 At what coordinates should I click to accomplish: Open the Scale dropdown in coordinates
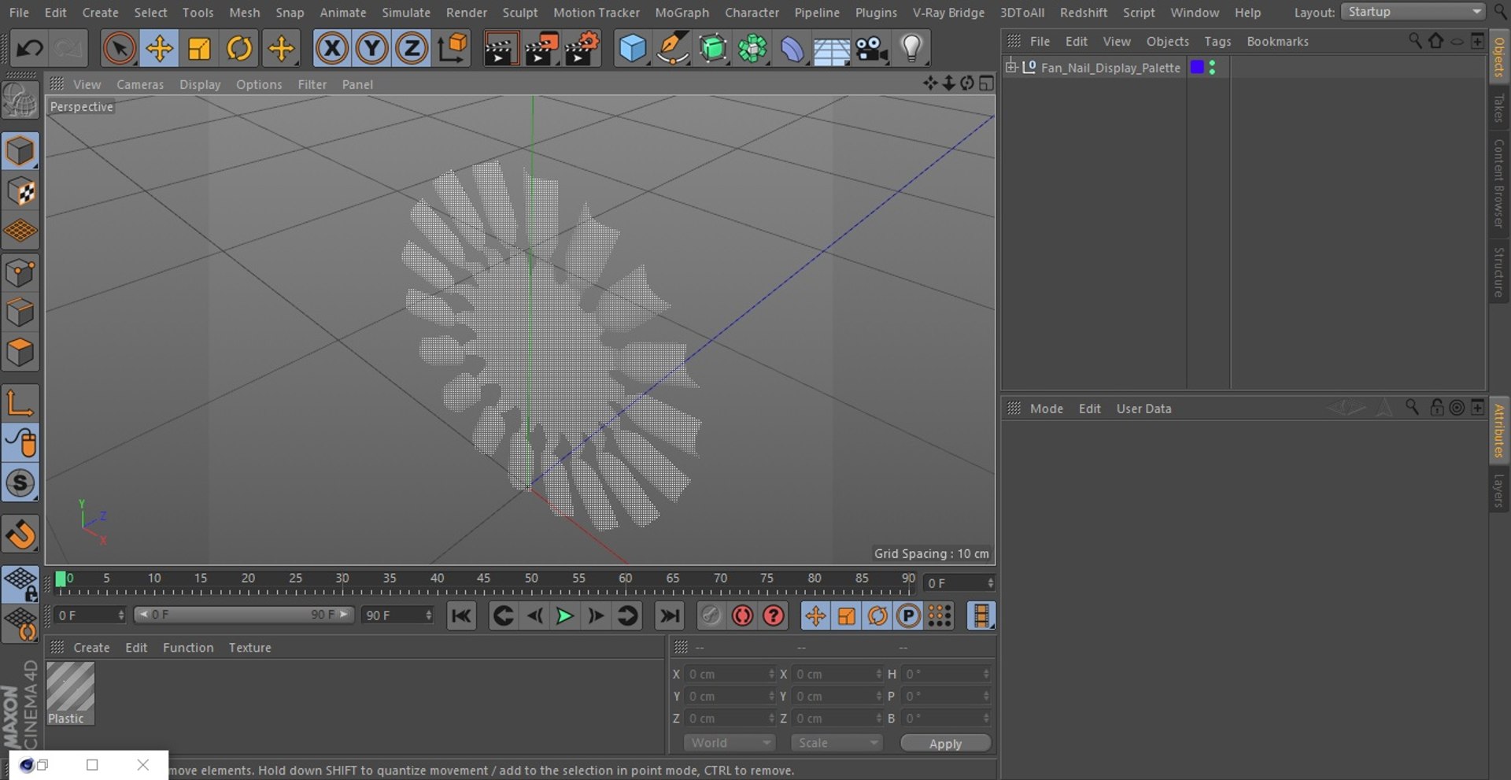[x=837, y=743]
